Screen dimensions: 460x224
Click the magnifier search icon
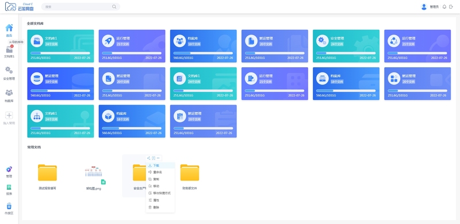[114, 7]
